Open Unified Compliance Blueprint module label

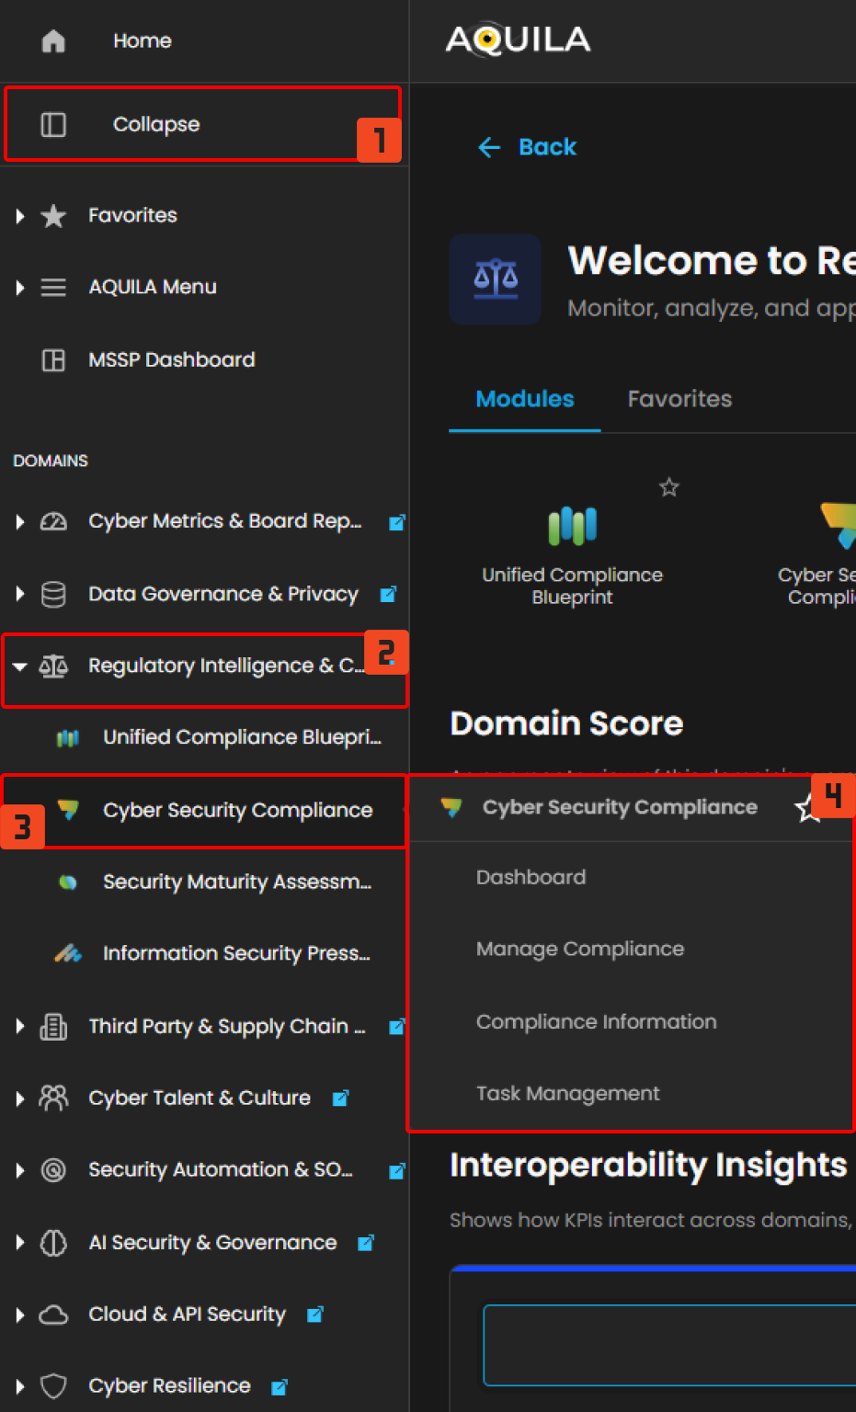click(x=572, y=586)
